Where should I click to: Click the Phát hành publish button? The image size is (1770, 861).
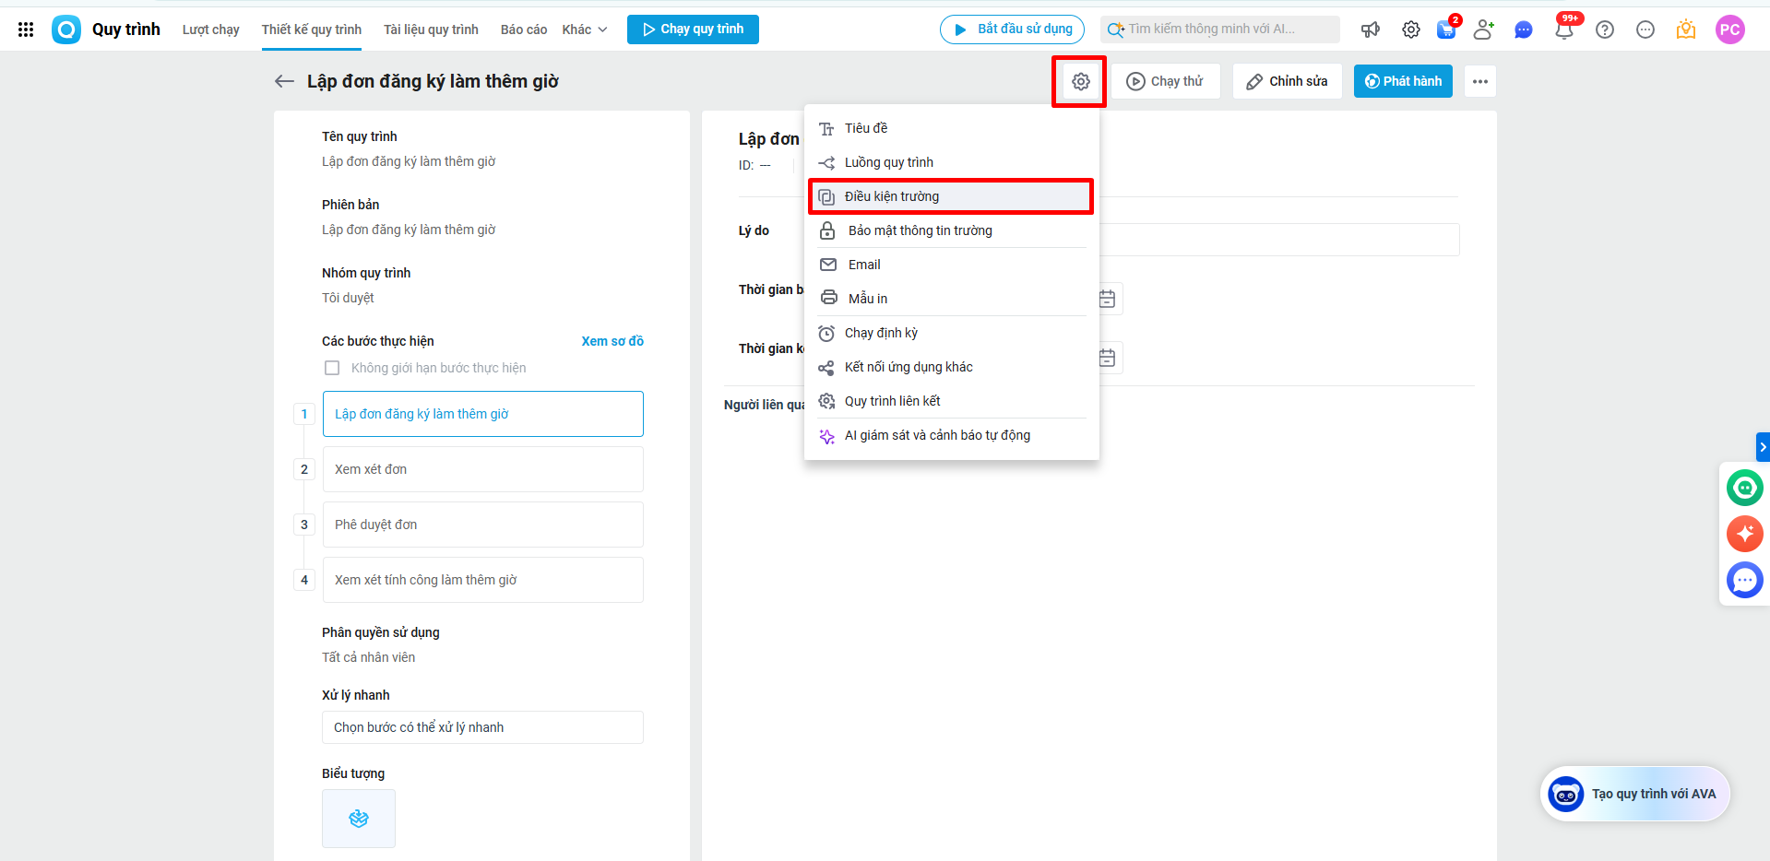(x=1403, y=81)
